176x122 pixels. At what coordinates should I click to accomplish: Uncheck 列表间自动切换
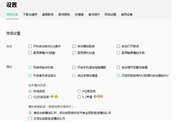pyautogui.click(x=30, y=67)
